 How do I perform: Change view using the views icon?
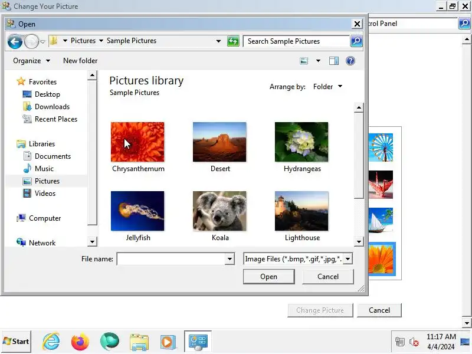(x=304, y=61)
